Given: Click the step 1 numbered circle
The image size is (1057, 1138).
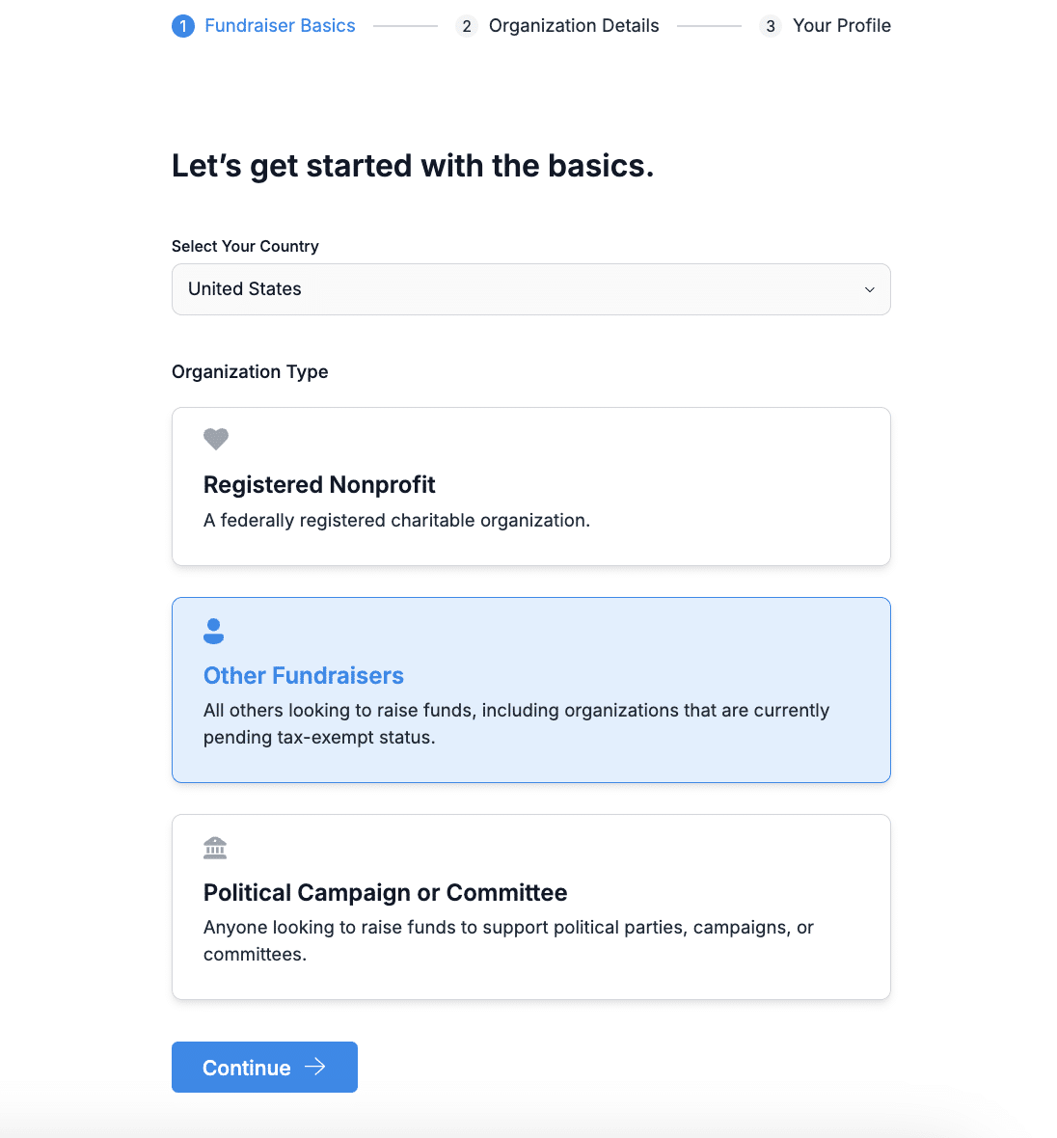Looking at the screenshot, I should point(182,26).
